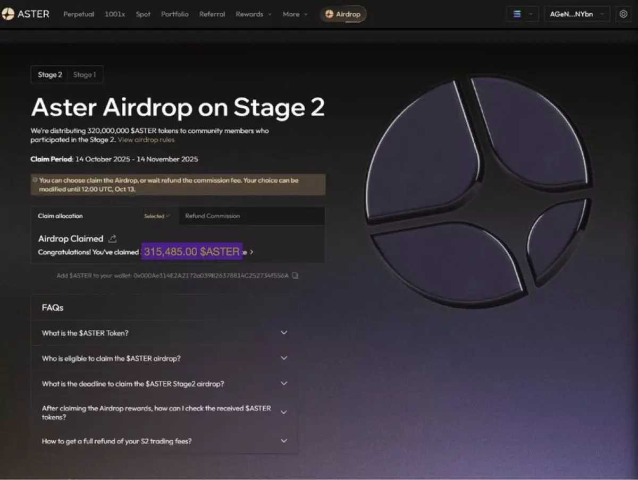The image size is (638, 480).
Task: Open the More dropdown menu
Action: pos(295,14)
